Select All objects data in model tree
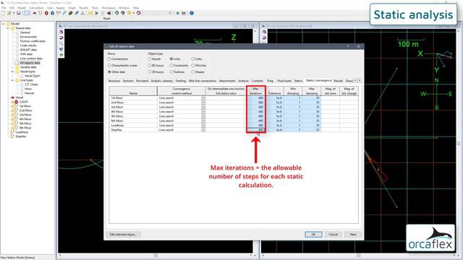Screen dimensions: 463x260 click(x=30, y=63)
